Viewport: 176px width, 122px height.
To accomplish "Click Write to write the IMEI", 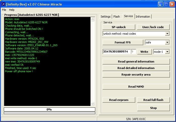I will coord(144,52).
